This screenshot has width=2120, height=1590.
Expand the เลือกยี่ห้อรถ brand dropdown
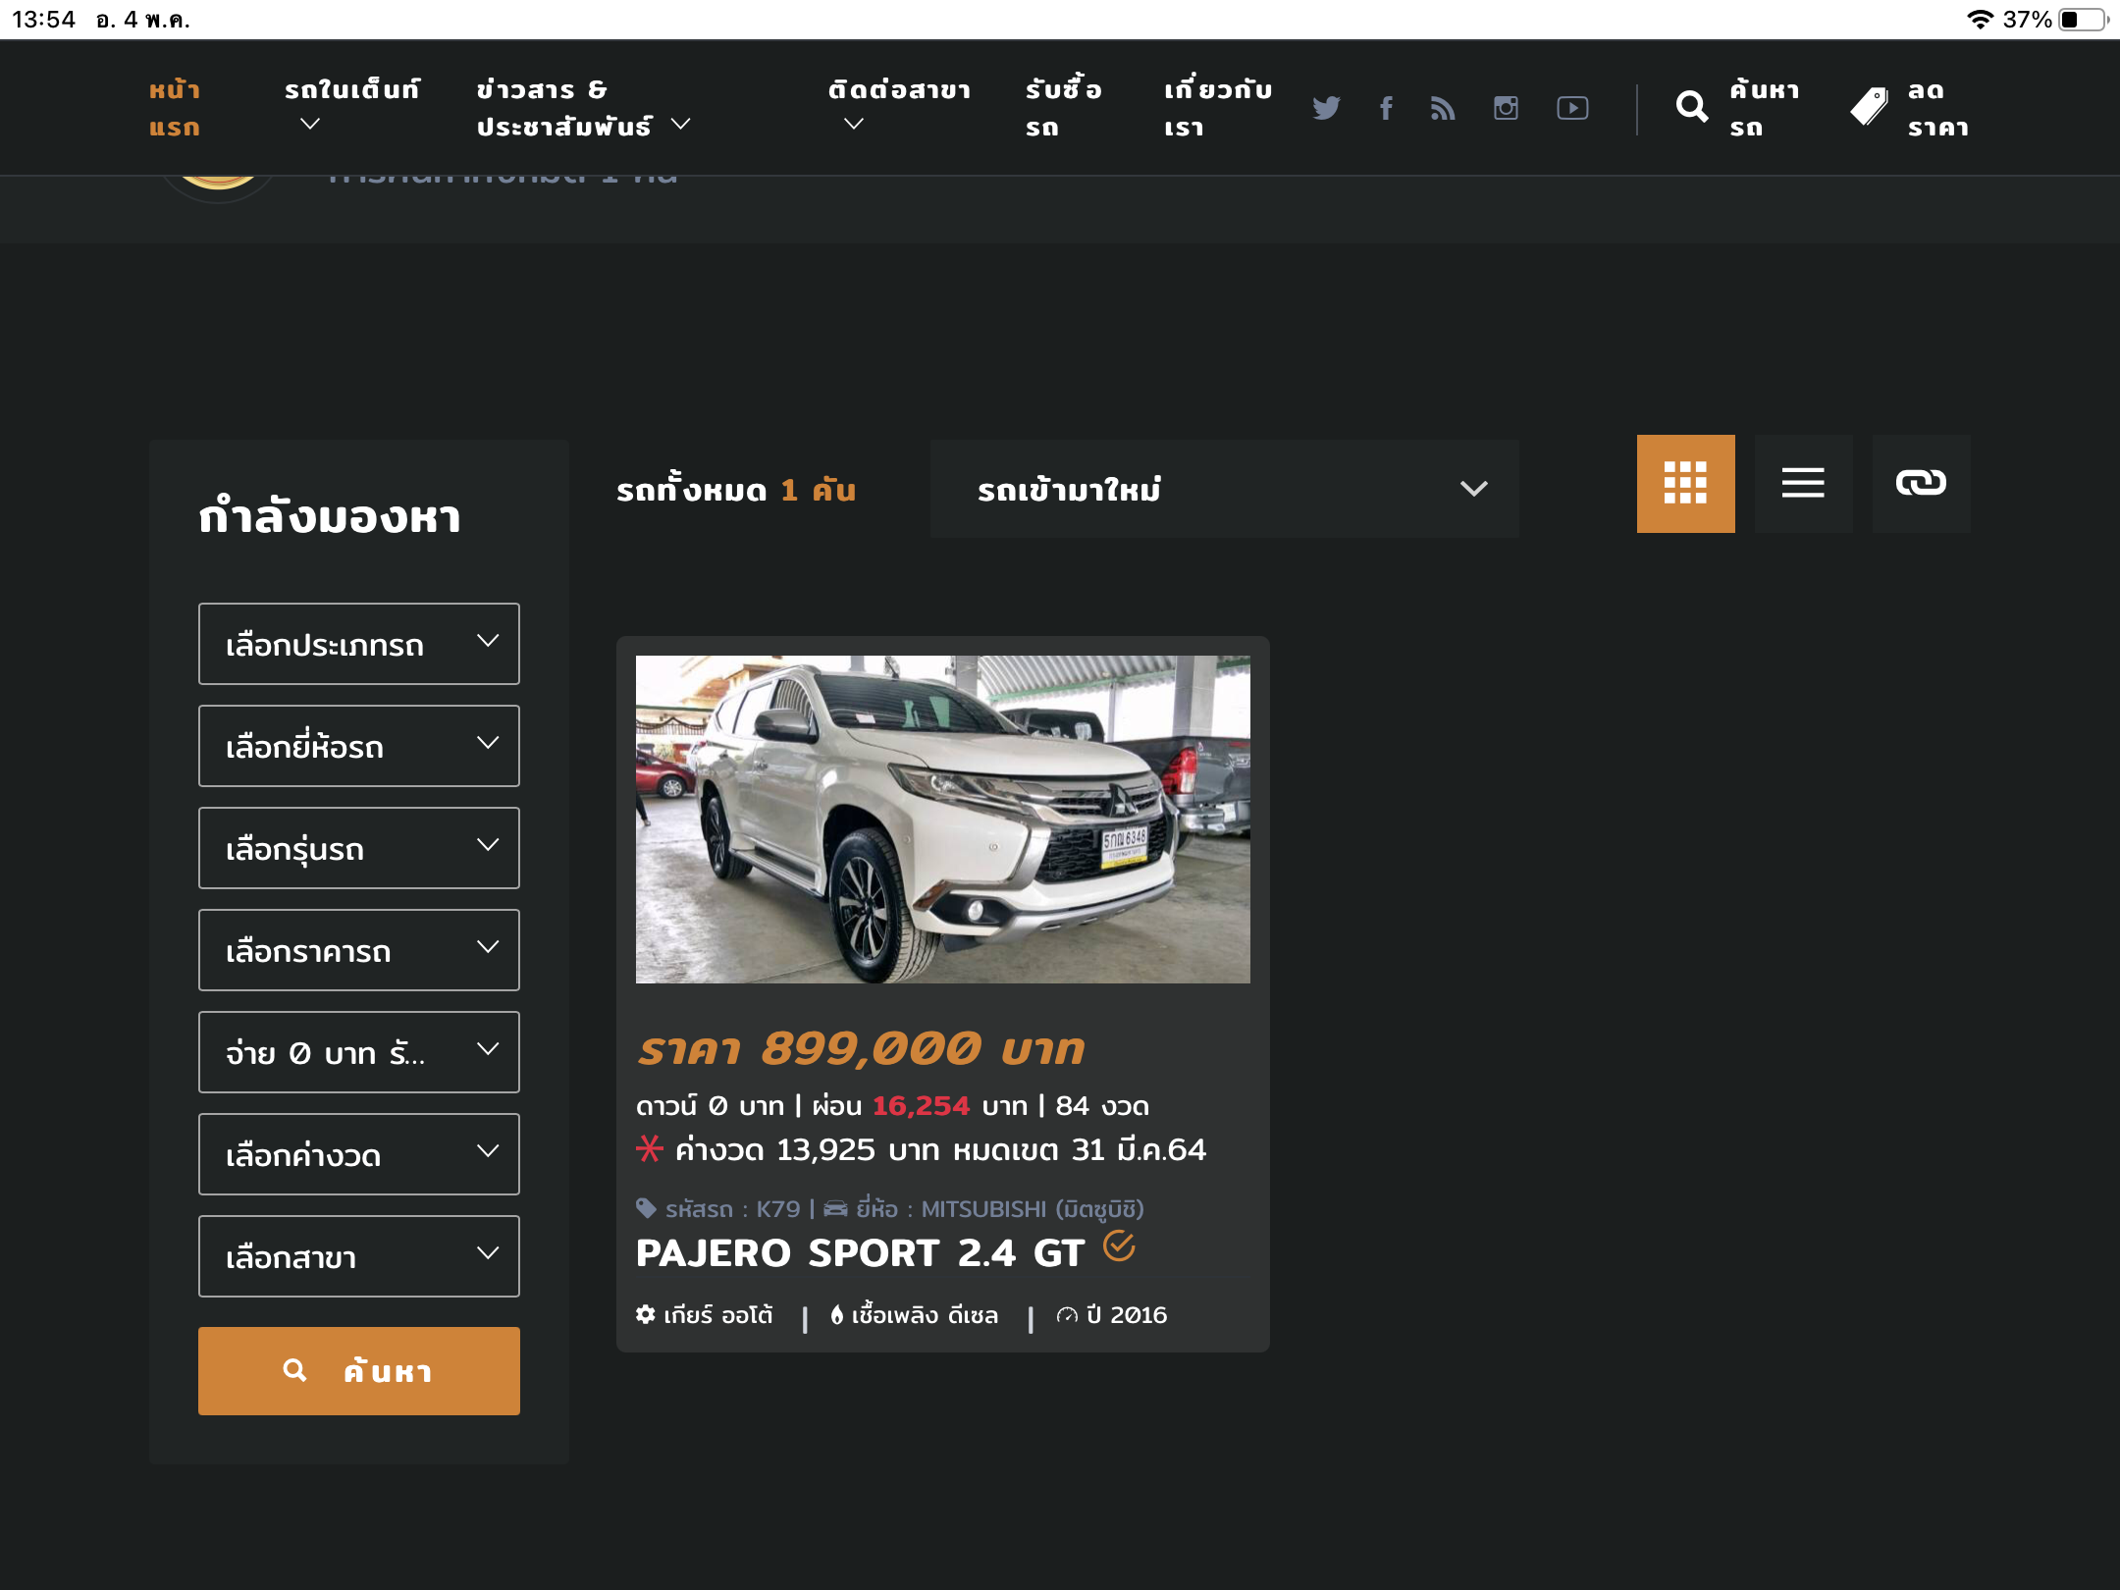(x=359, y=746)
